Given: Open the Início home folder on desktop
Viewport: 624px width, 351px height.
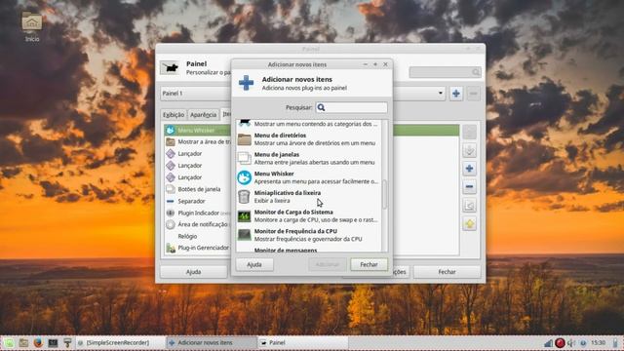Looking at the screenshot, I should pos(32,26).
